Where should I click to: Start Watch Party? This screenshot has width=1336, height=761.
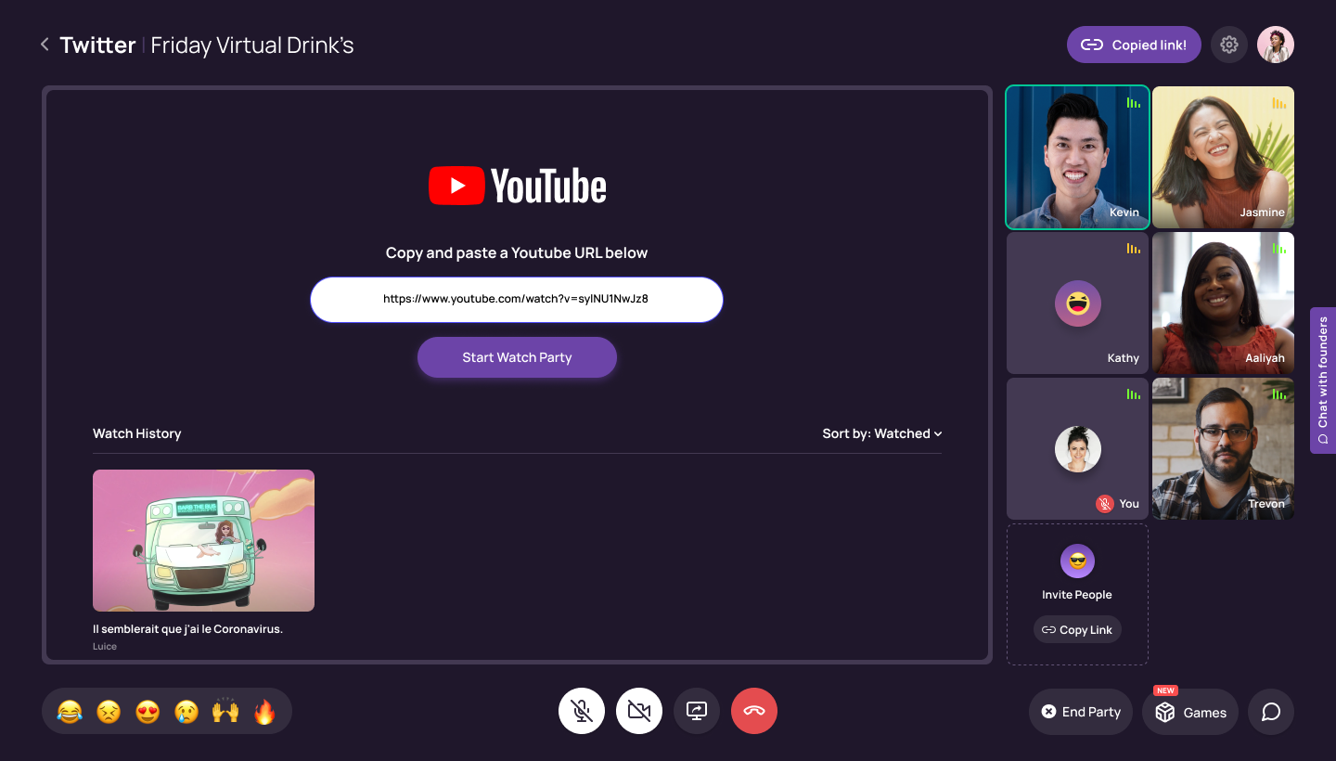[x=517, y=357]
